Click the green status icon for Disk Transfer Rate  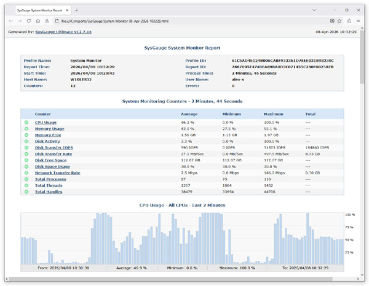pos(26,154)
